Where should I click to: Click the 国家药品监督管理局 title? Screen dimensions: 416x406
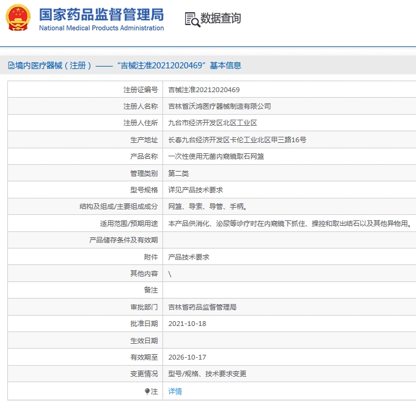(x=101, y=15)
